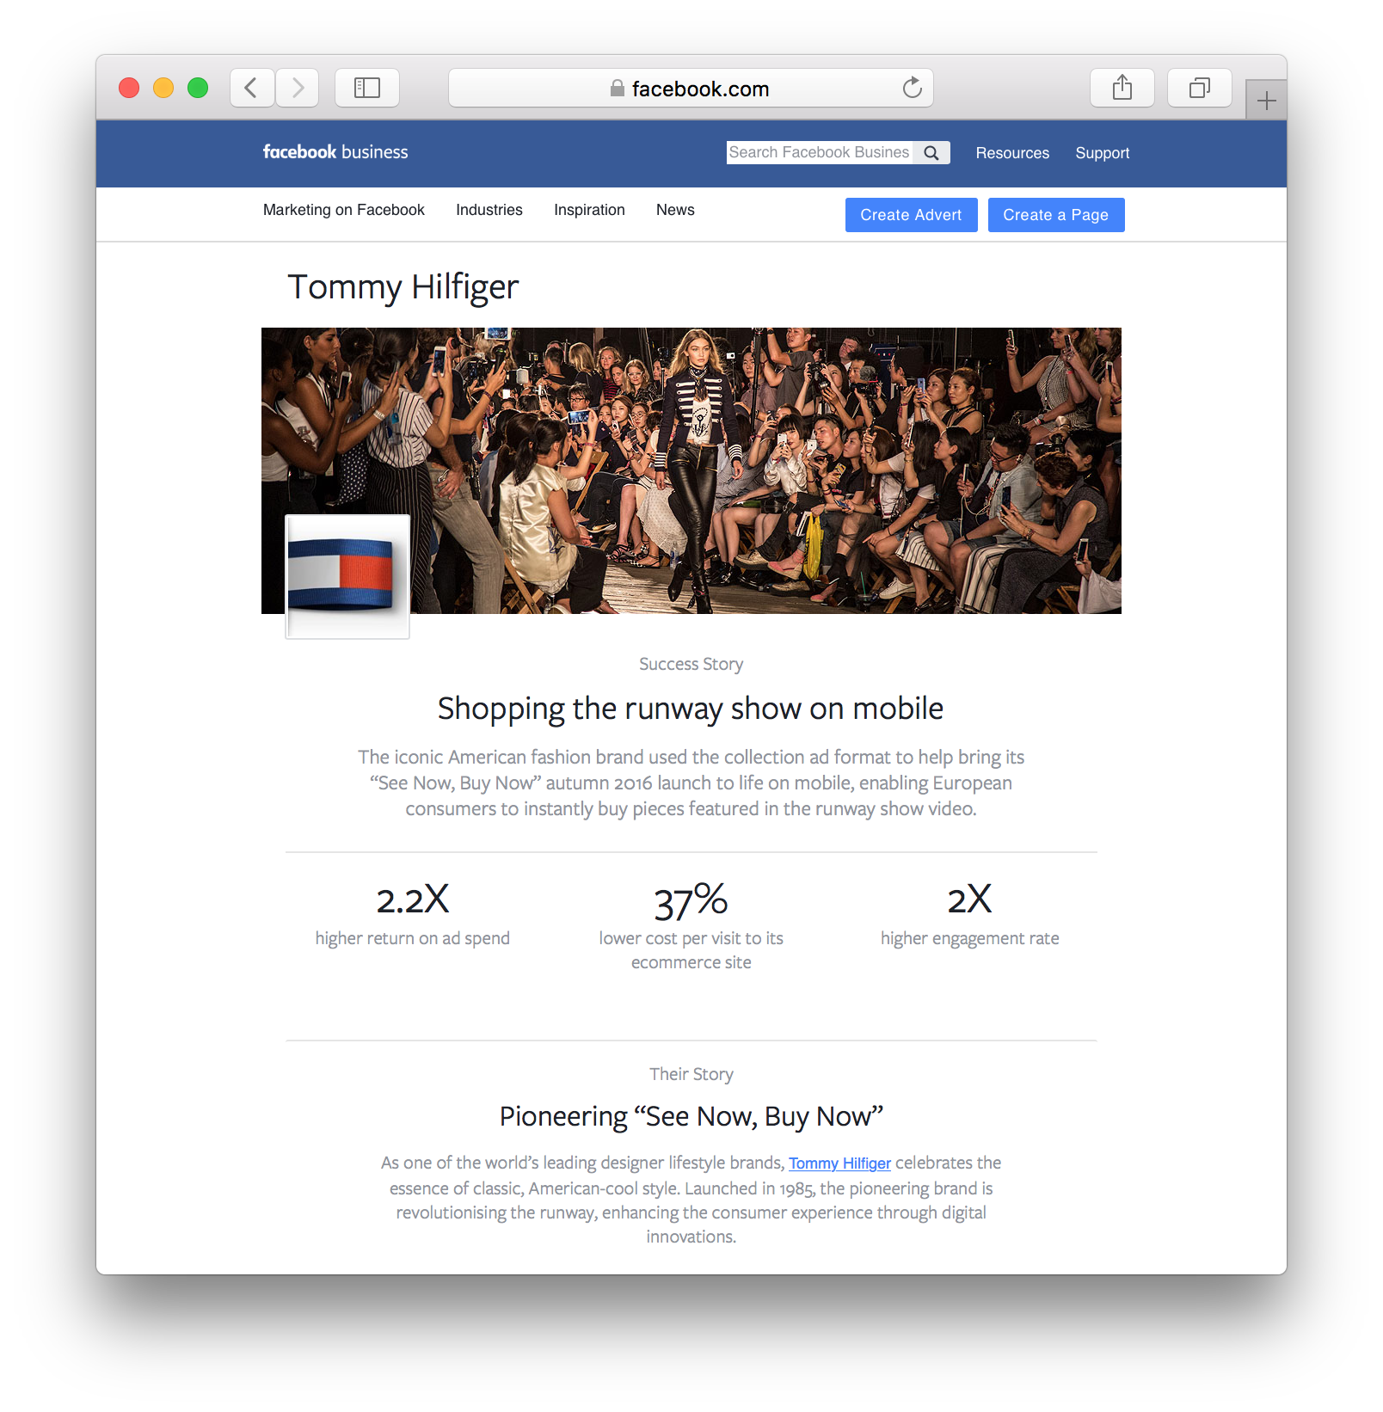This screenshot has width=1383, height=1412.
Task: Follow the Tommy Hilfiger hyperlink
Action: coord(839,1163)
